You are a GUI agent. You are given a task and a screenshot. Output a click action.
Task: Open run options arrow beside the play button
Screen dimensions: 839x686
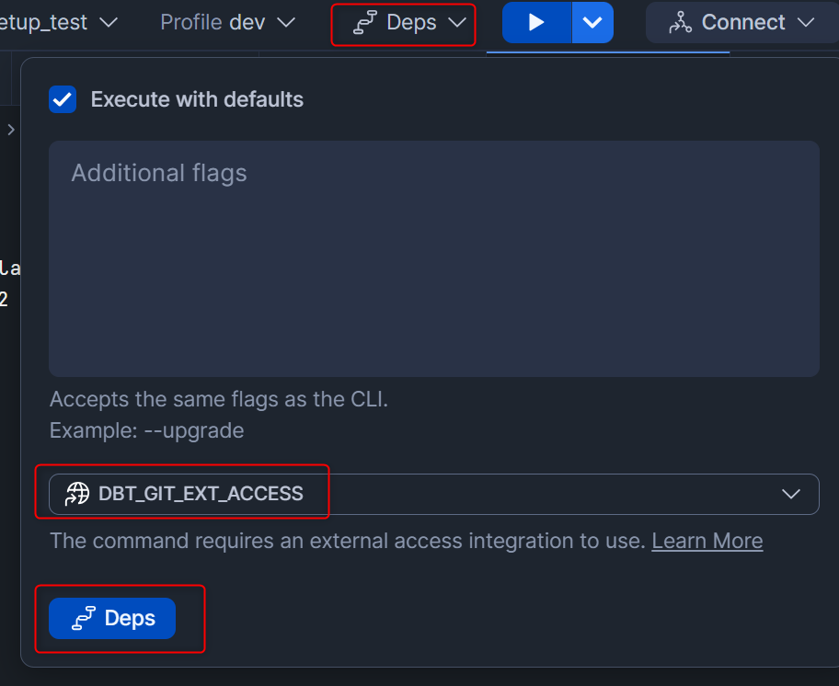(592, 23)
